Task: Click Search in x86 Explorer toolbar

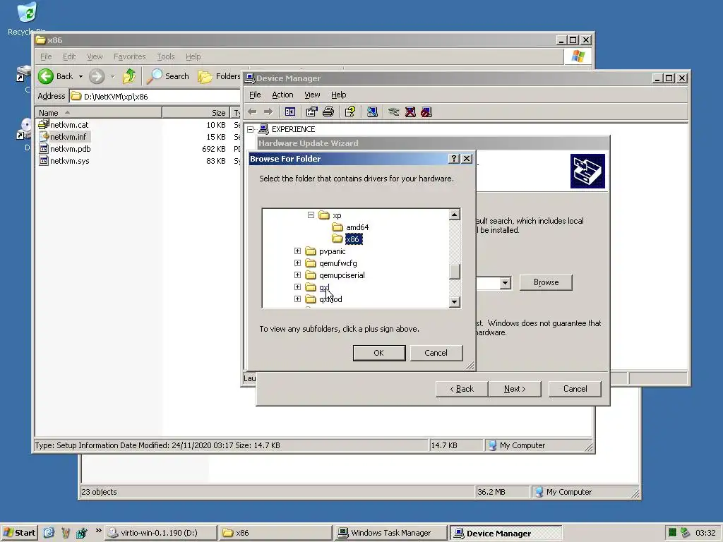Action: 168,76
